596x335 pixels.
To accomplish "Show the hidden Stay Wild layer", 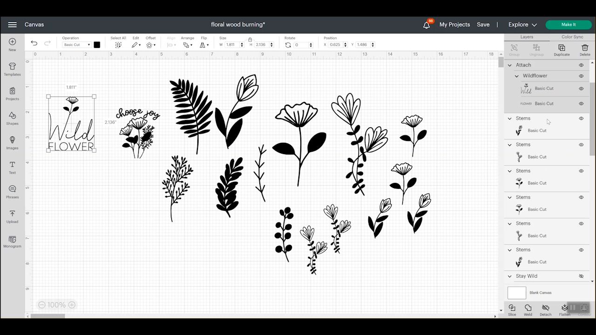I will tap(581, 276).
